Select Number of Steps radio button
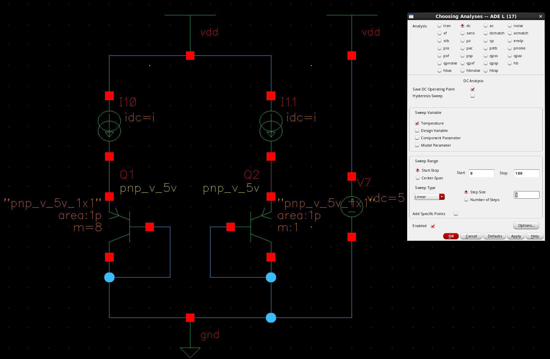This screenshot has width=550, height=359. (466, 199)
